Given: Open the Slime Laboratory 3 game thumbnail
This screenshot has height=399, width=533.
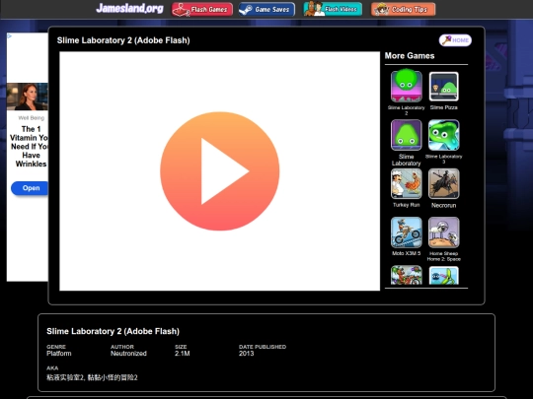Looking at the screenshot, I should point(443,135).
